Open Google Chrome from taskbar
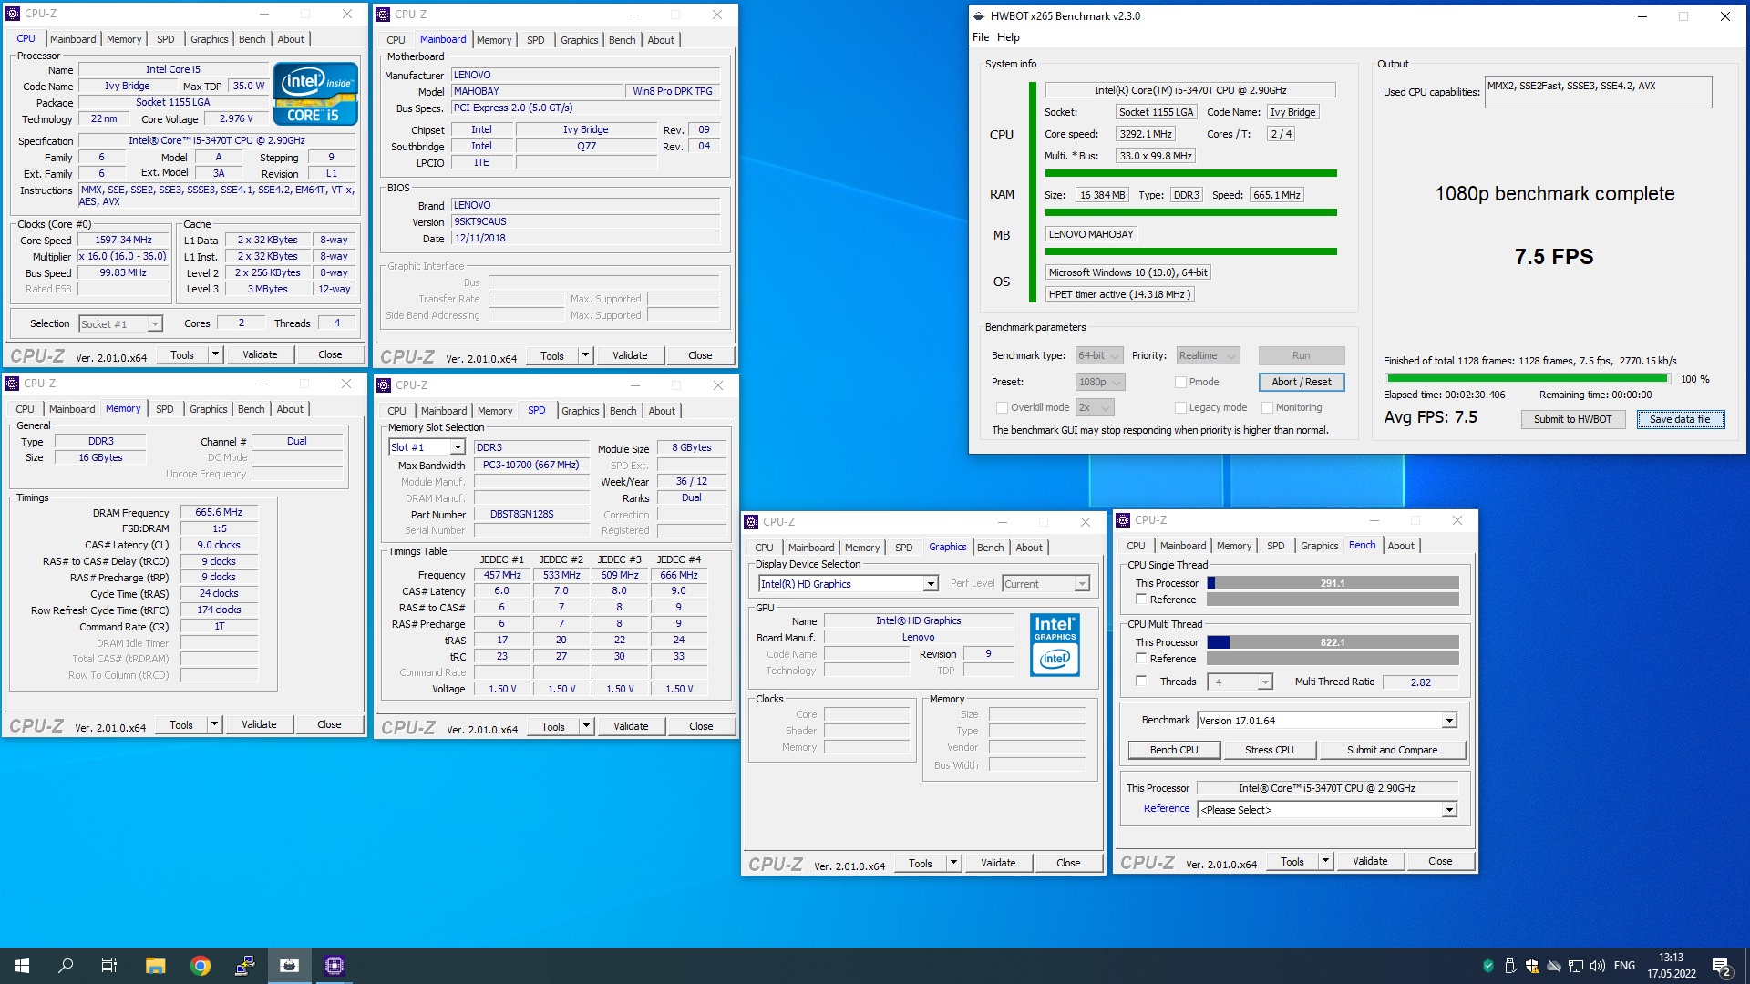 (x=201, y=966)
